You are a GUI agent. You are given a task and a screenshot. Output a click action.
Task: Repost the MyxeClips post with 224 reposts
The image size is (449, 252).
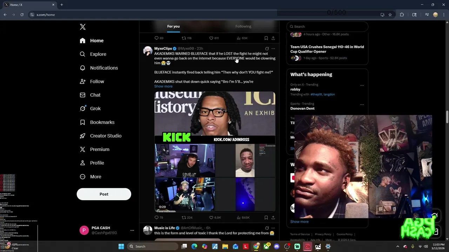pyautogui.click(x=187, y=217)
